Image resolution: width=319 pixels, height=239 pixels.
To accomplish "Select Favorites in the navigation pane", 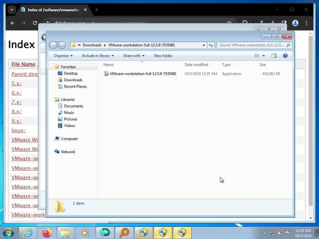I will click(x=68, y=67).
